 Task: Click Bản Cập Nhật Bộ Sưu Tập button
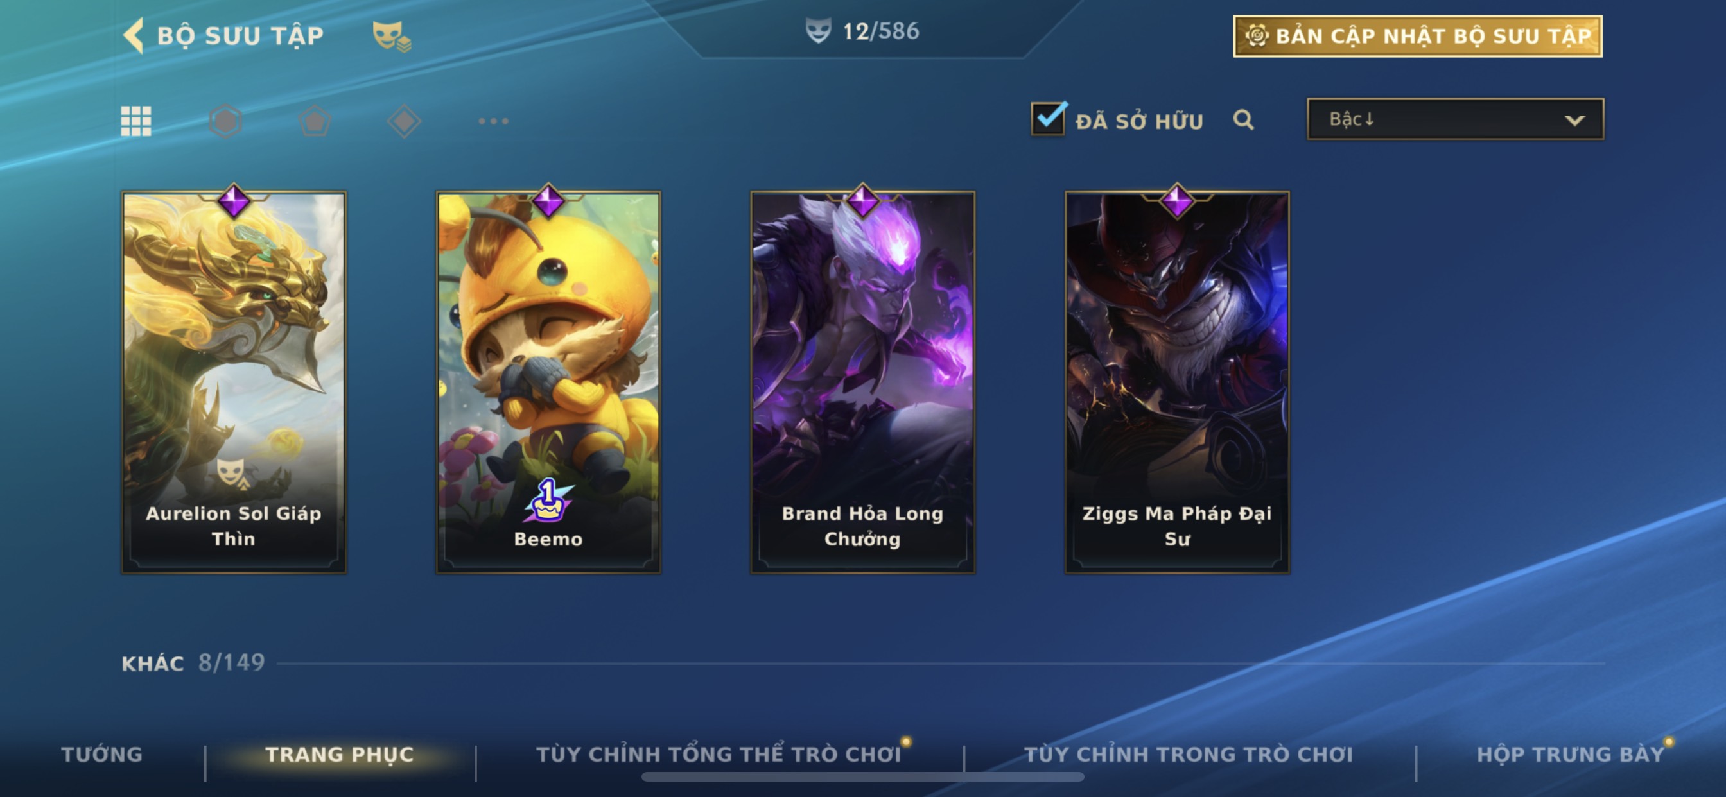[1418, 36]
